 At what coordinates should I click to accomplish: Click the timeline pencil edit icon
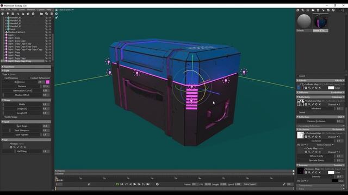coord(284,184)
